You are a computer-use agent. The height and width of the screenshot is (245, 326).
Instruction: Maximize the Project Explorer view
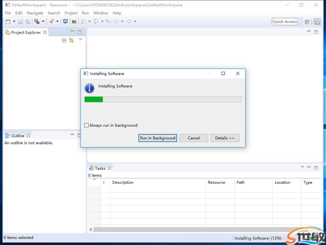80,32
